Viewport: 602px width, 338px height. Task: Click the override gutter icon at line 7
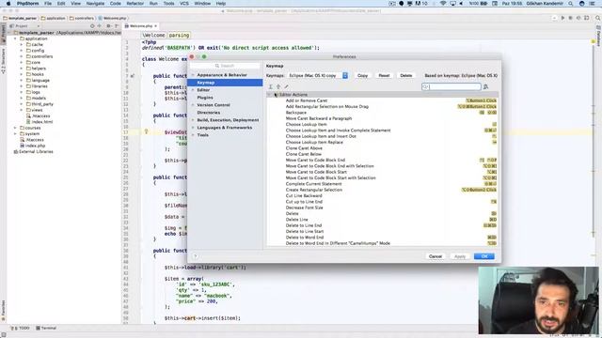pos(133,76)
